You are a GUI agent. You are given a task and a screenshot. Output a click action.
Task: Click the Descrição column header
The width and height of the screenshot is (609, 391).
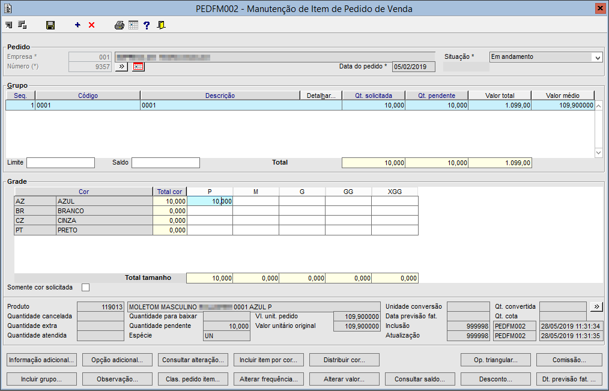[x=220, y=95]
